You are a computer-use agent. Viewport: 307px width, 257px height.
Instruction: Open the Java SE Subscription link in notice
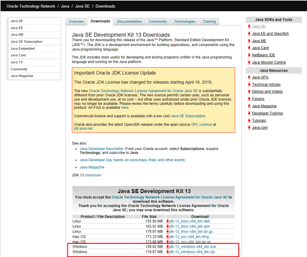tap(188, 116)
